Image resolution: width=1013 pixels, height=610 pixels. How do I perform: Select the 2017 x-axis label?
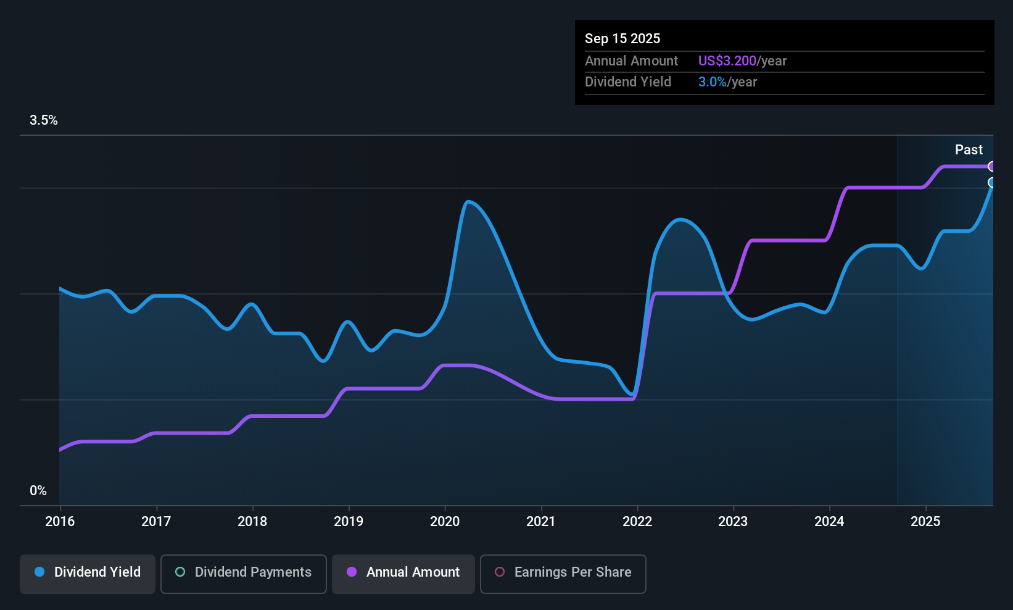(x=156, y=522)
